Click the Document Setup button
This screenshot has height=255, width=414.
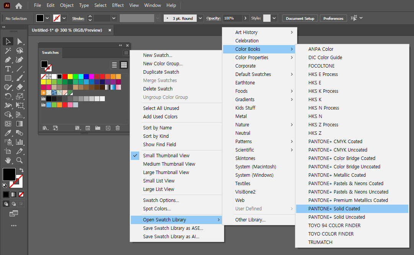[x=300, y=18]
